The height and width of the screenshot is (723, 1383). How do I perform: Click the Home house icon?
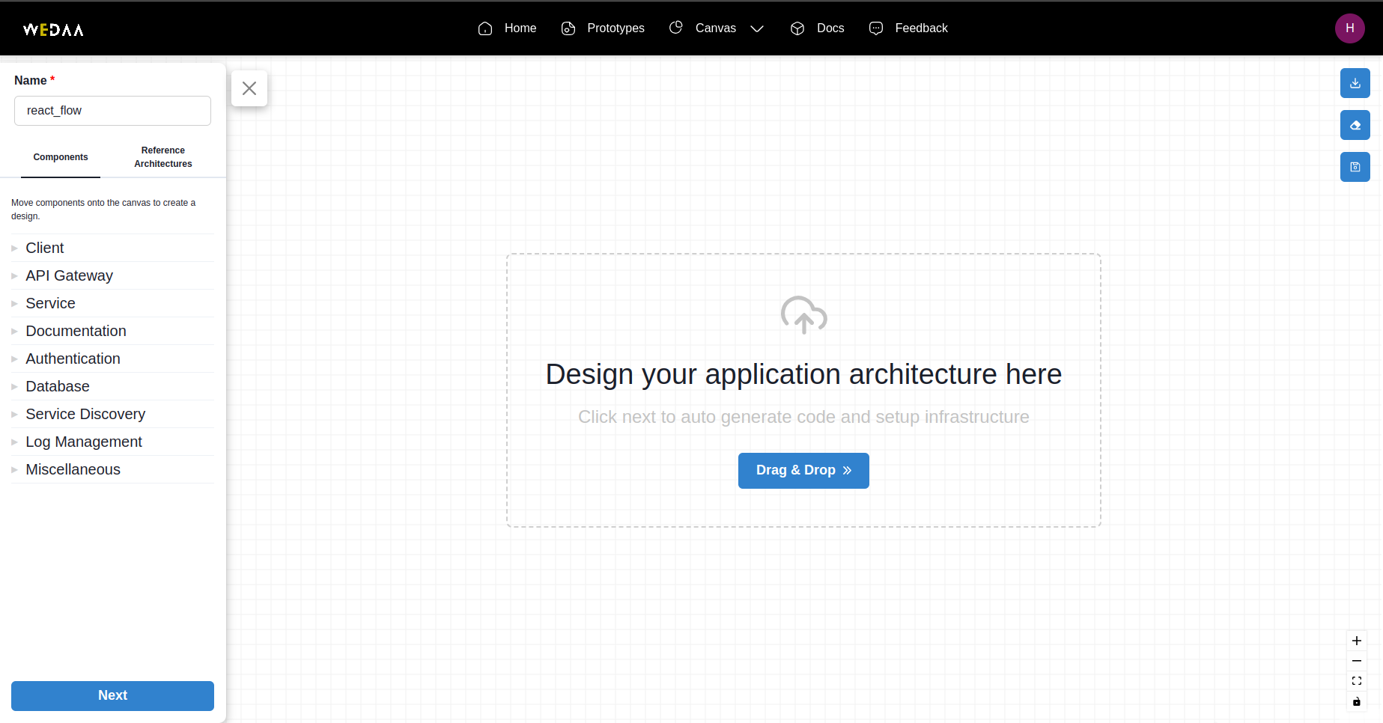coord(485,28)
